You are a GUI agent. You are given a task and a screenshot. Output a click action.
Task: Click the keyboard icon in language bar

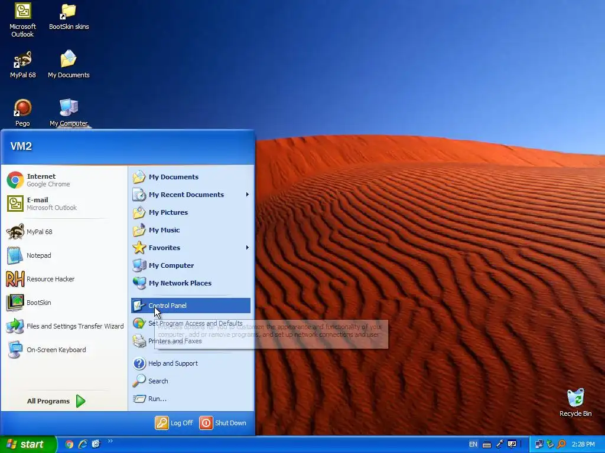(487, 445)
